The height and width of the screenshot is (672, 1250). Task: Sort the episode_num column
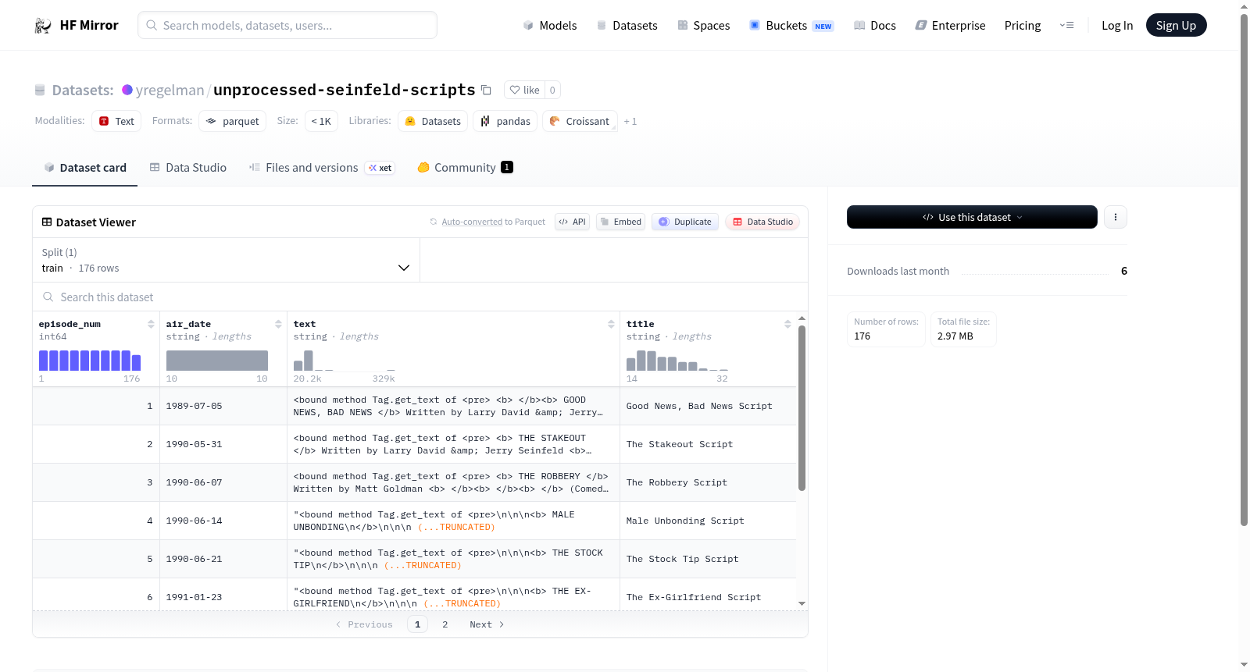pyautogui.click(x=151, y=324)
